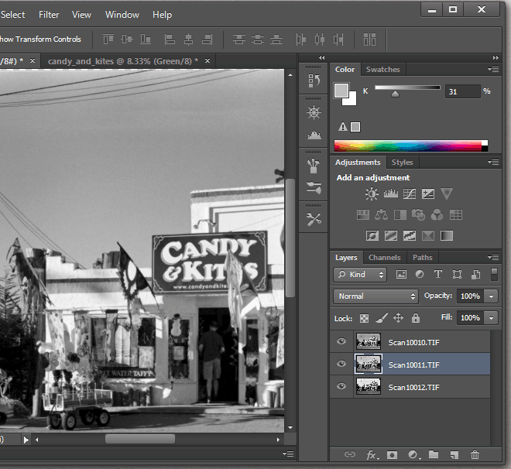Open the Opacity slider dropdown arrow
The height and width of the screenshot is (469, 511).
tap(491, 296)
